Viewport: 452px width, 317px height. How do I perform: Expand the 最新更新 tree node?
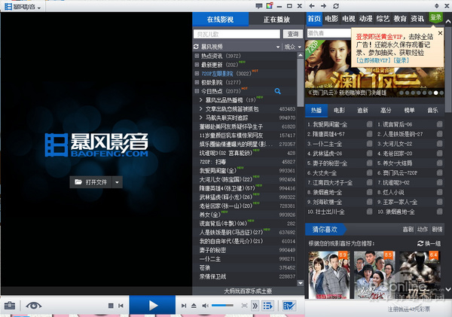coord(197,65)
